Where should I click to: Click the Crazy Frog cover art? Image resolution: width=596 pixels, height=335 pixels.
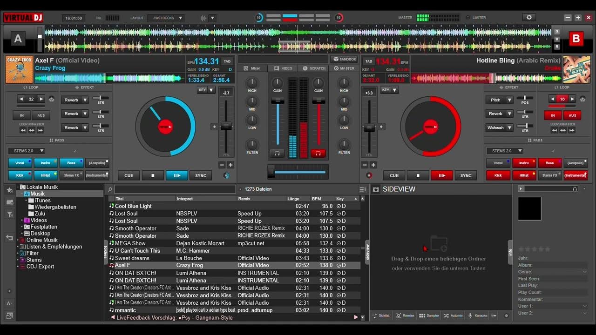(x=19, y=69)
